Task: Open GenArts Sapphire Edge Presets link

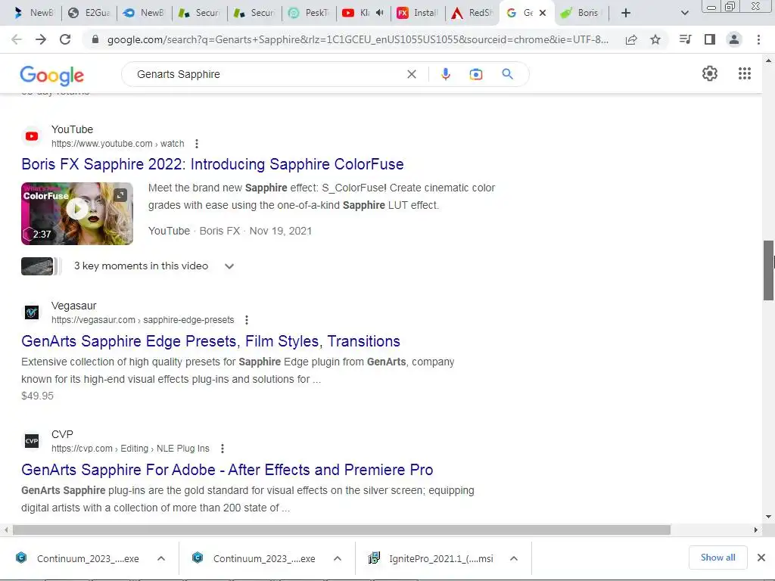Action: [x=210, y=341]
